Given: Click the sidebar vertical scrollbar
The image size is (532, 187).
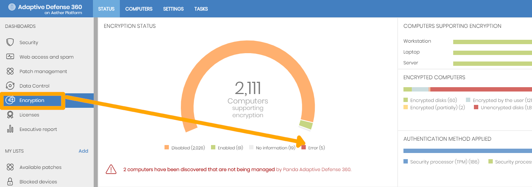Looking at the screenshot, I should [96, 102].
